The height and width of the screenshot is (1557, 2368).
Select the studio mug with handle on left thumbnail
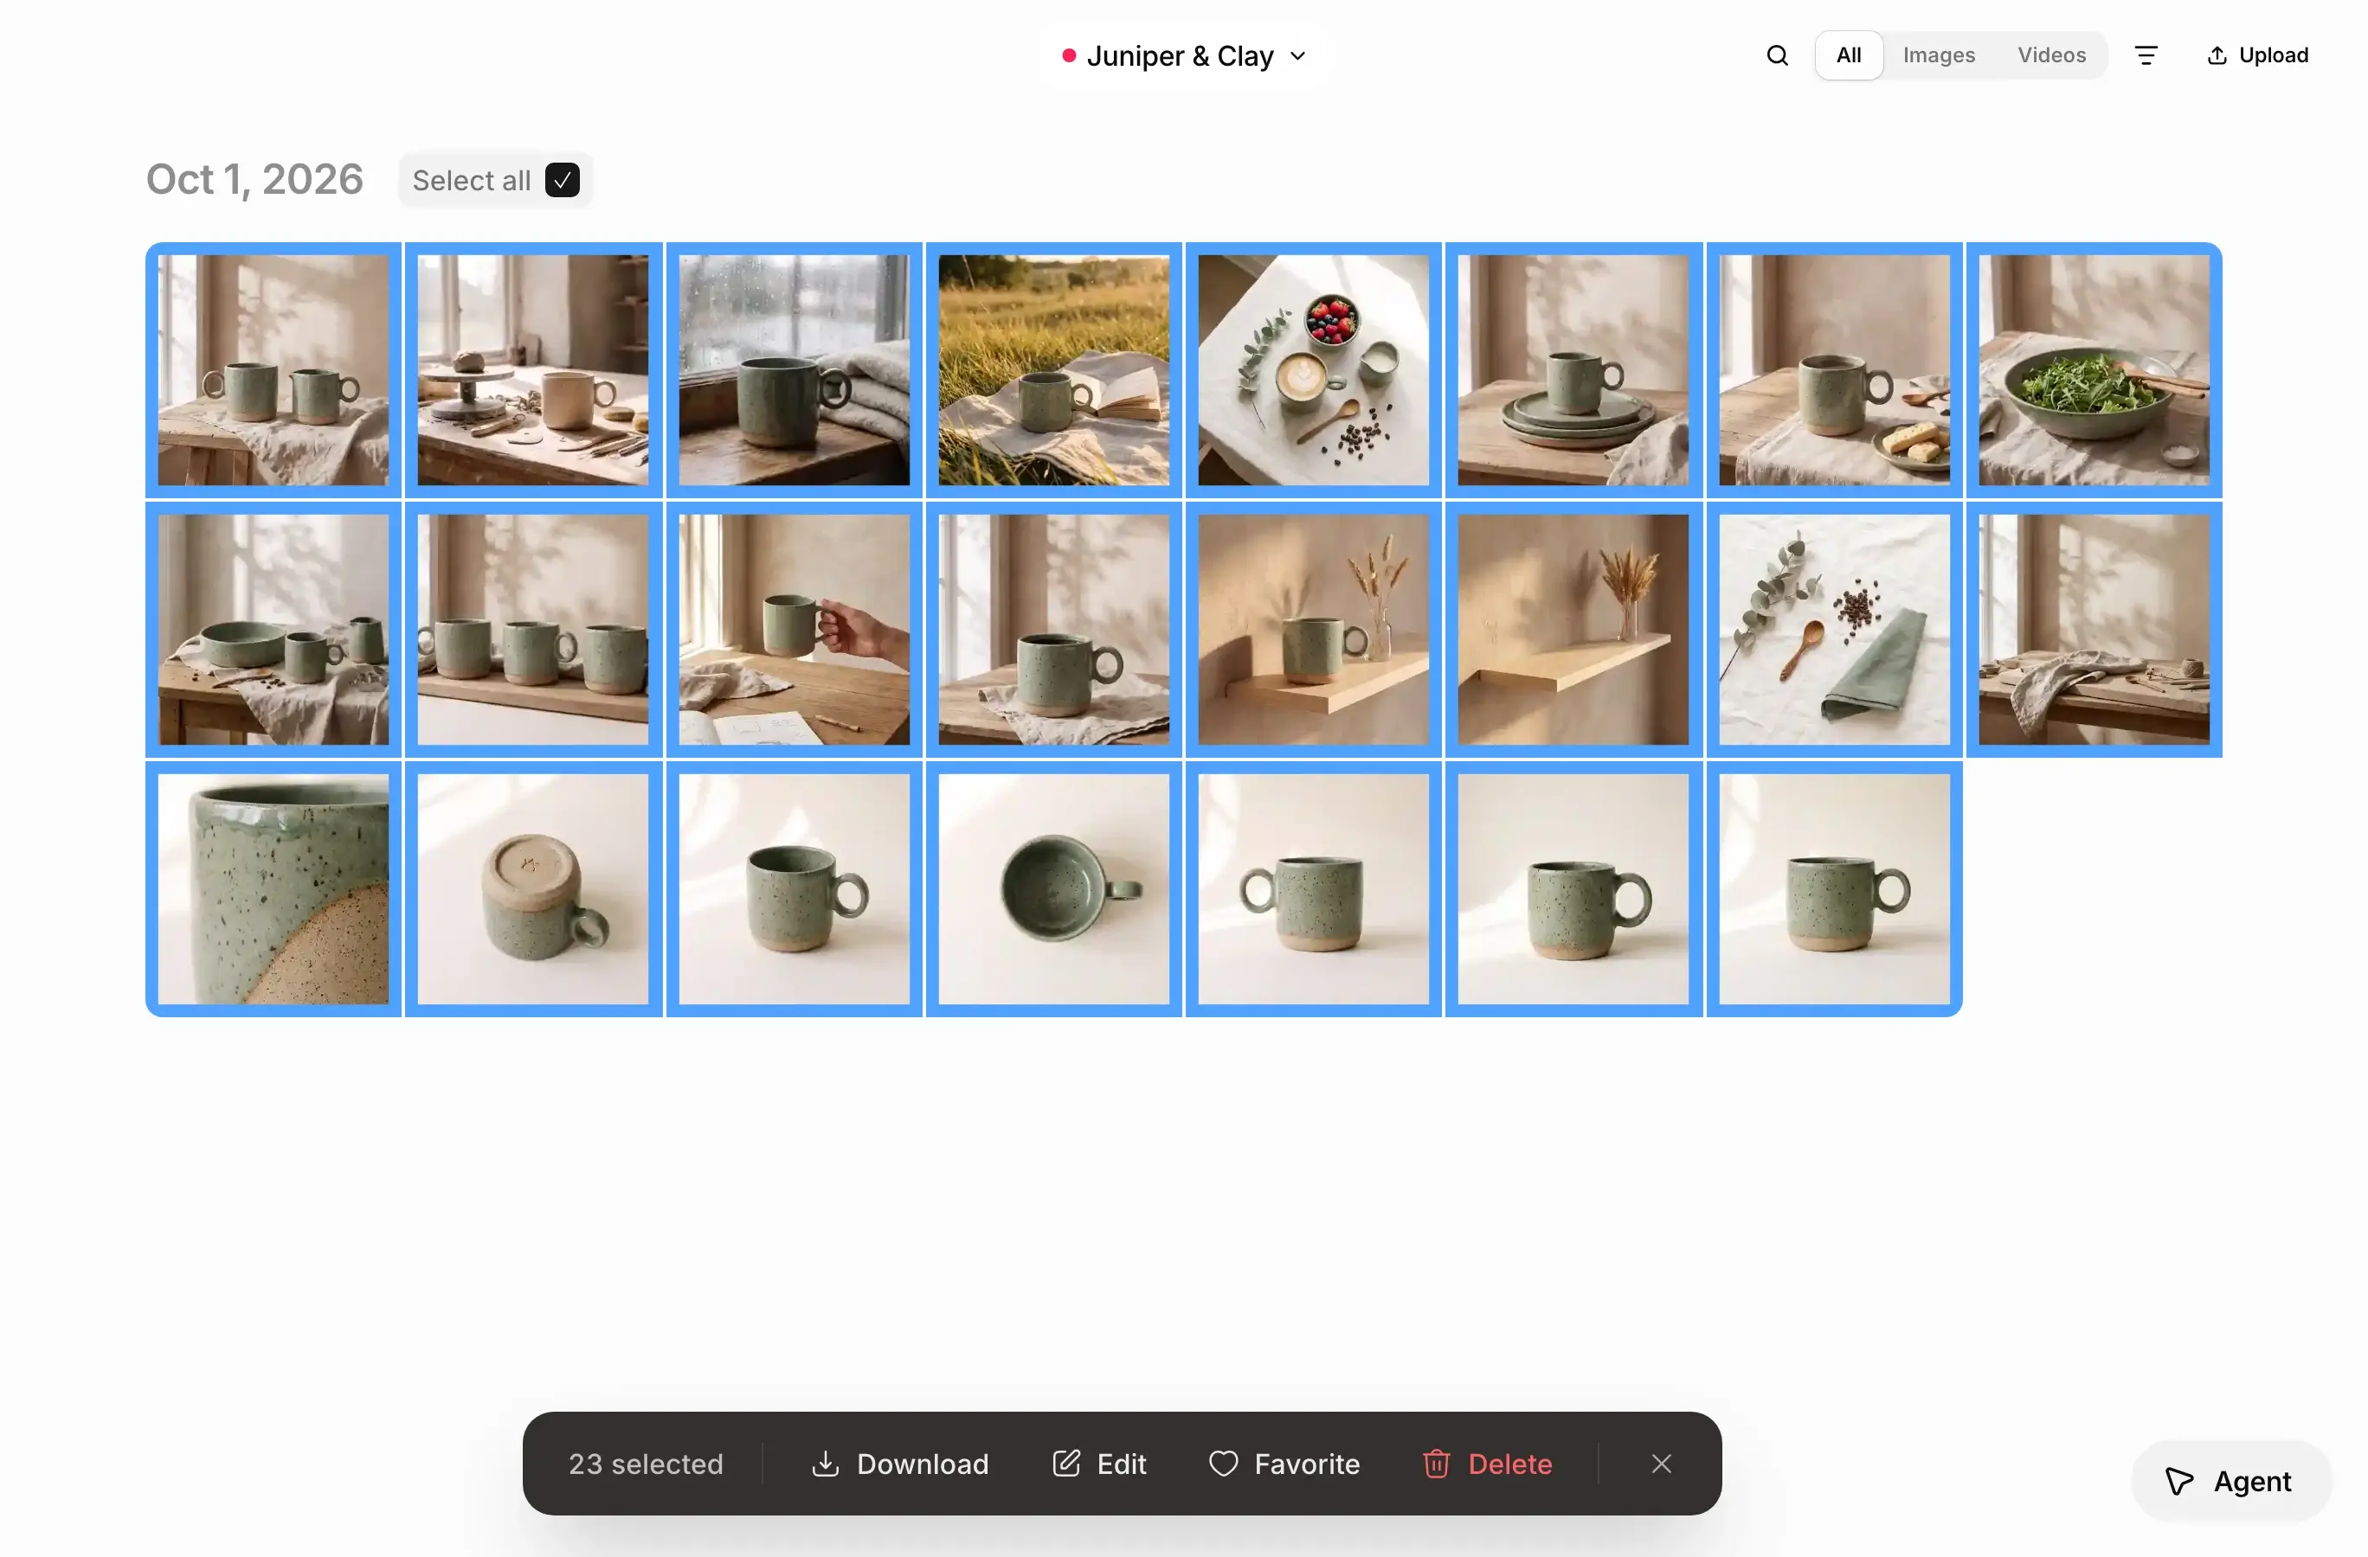click(x=1313, y=889)
